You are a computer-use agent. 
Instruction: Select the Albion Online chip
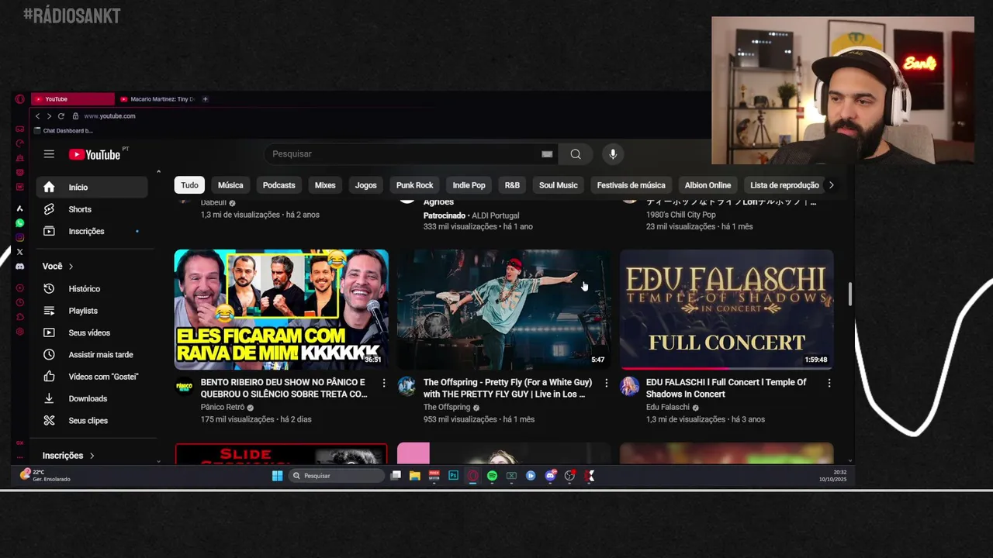click(708, 185)
